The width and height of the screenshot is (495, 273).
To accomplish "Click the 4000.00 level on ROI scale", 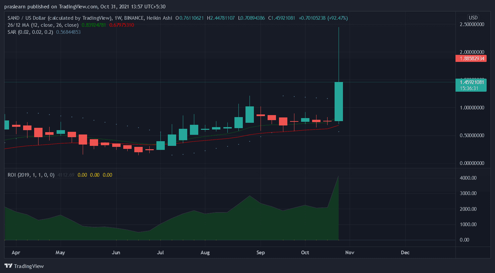I will point(468,178).
